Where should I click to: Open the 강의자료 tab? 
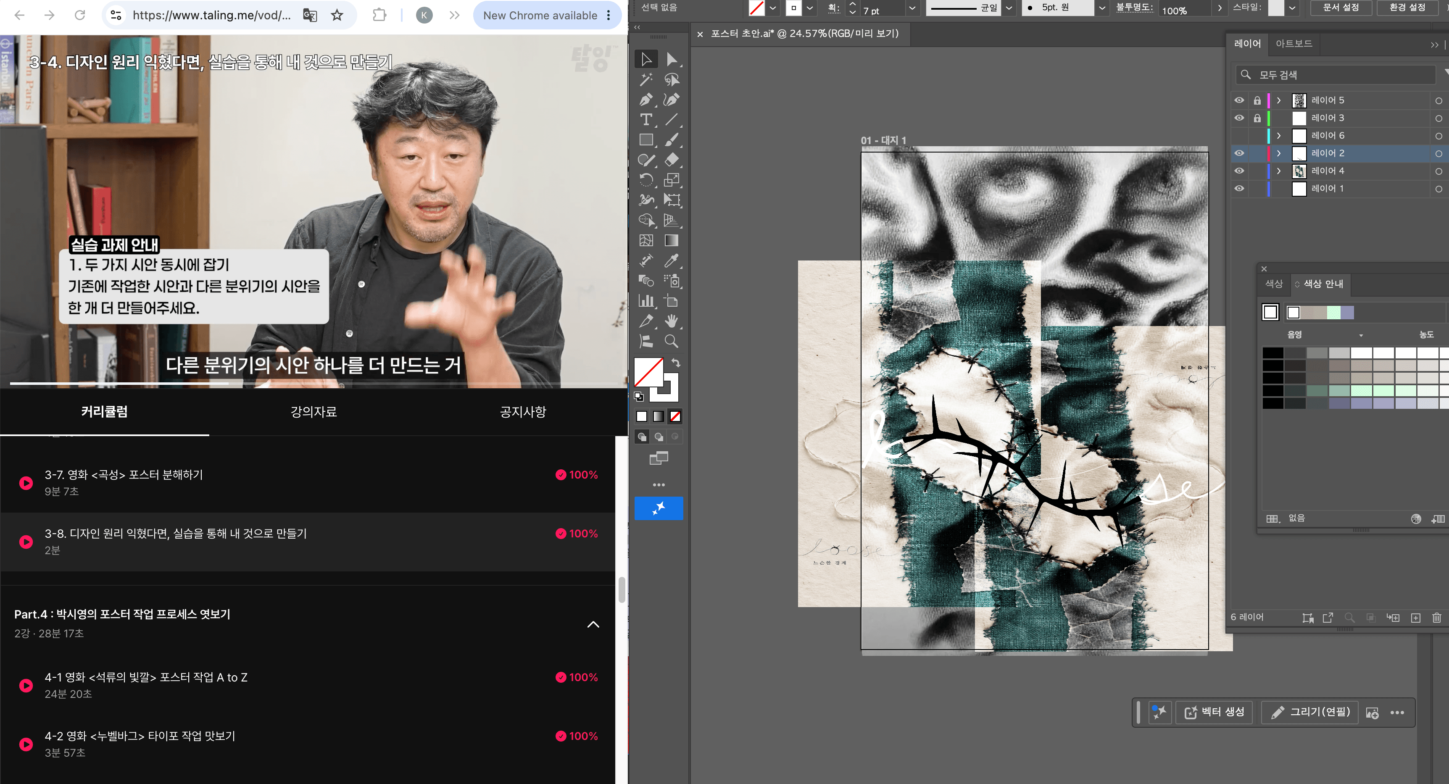coord(314,412)
